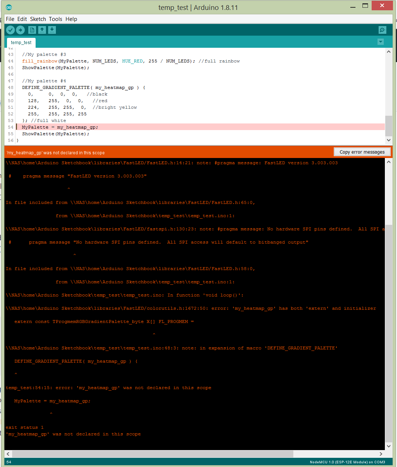Image resolution: width=397 pixels, height=467 pixels.
Task: Open the Help menu
Action: click(x=71, y=19)
